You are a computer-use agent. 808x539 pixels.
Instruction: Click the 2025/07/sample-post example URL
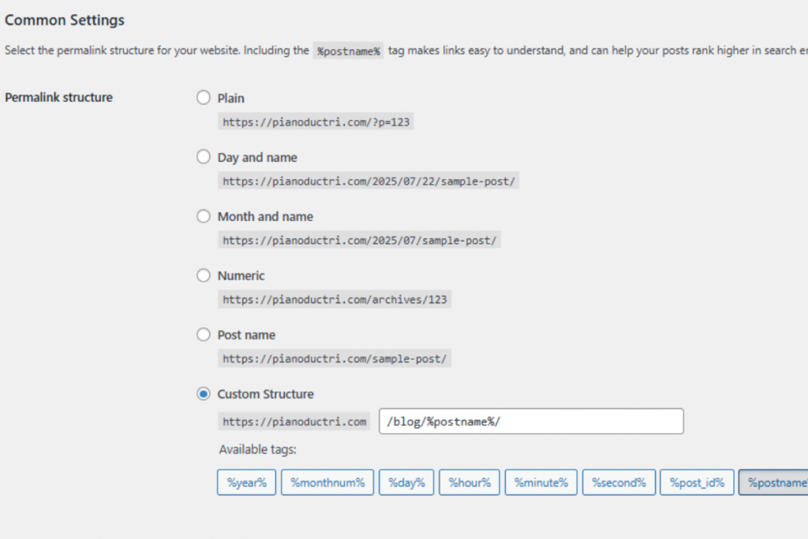[359, 241]
